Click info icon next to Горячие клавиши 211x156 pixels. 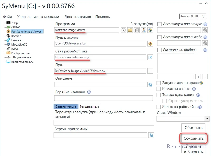point(89,92)
